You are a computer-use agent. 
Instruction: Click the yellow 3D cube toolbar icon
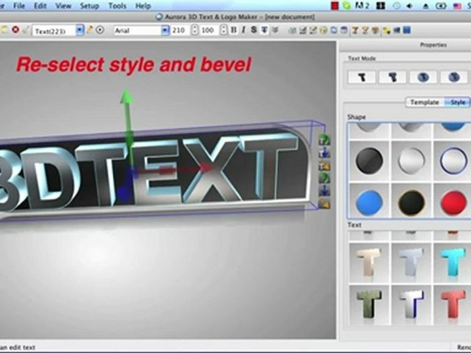tap(323, 30)
